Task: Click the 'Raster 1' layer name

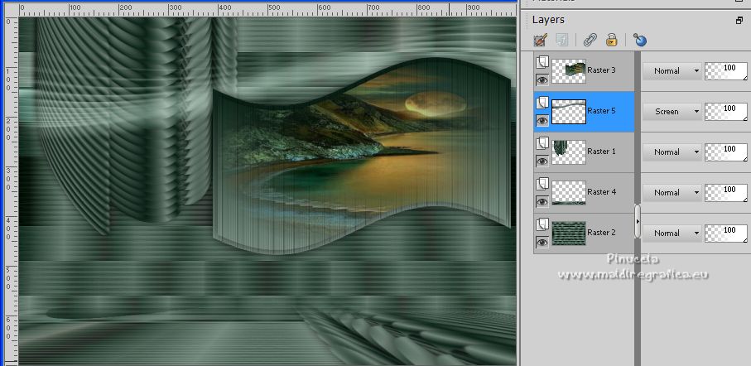Action: [602, 152]
